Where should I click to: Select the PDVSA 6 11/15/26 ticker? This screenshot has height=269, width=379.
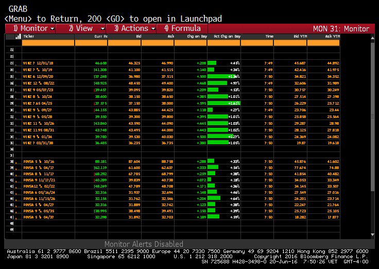(x=39, y=198)
